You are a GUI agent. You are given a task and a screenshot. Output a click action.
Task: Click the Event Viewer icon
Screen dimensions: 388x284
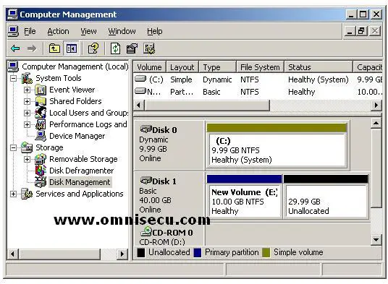click(x=41, y=90)
